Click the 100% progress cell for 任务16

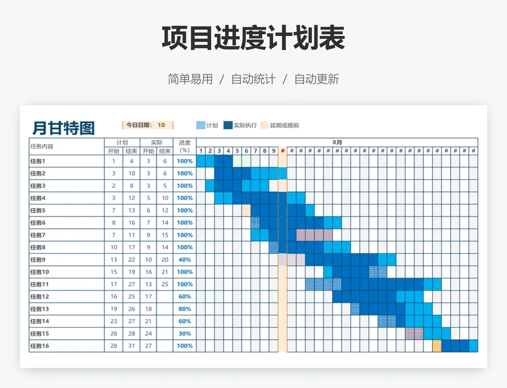pos(184,346)
